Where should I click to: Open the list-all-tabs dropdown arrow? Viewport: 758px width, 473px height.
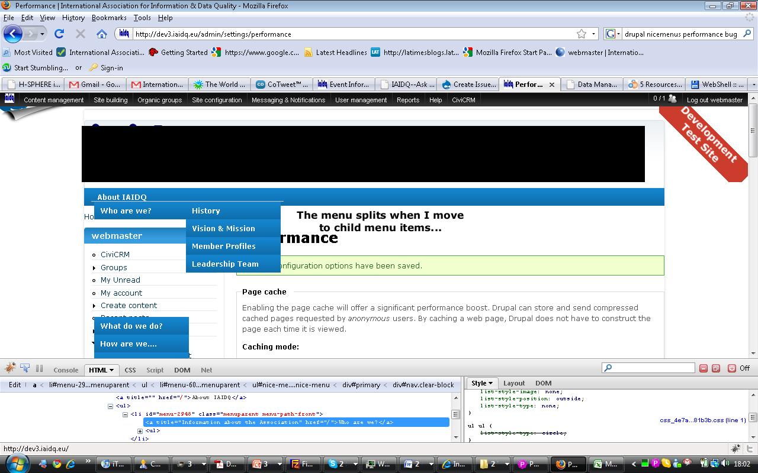[x=753, y=85]
